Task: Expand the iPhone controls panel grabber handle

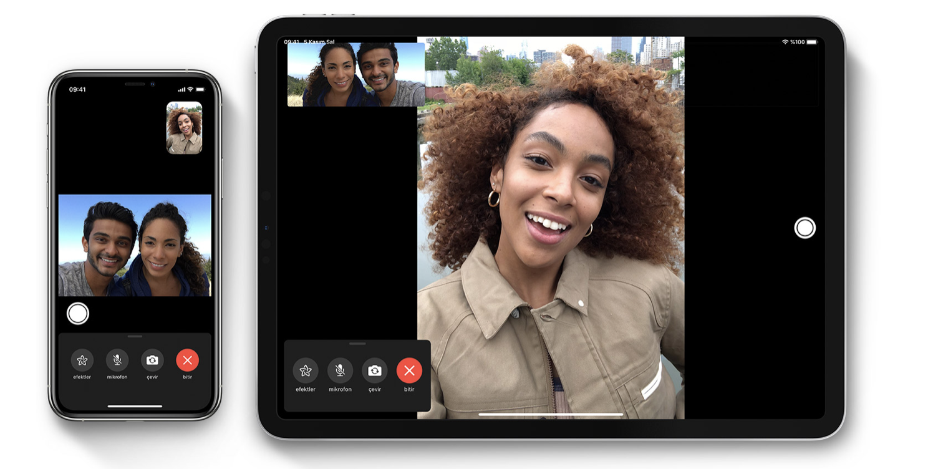Action: click(135, 337)
